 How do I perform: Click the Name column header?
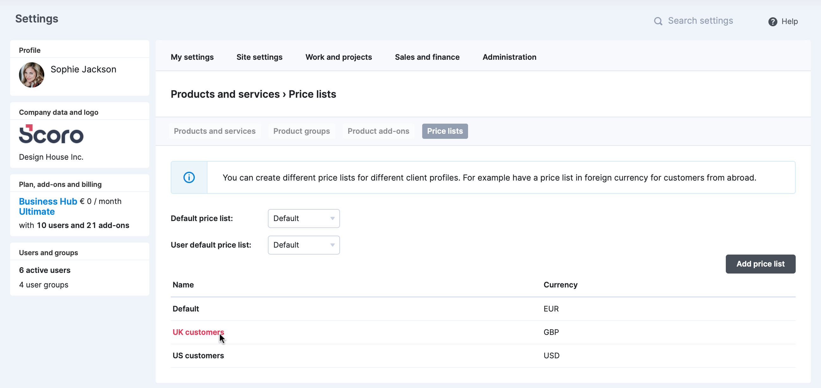183,285
